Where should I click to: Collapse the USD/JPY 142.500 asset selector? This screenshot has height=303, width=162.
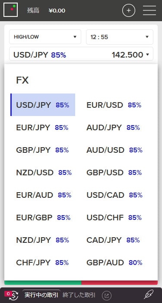click(81, 54)
